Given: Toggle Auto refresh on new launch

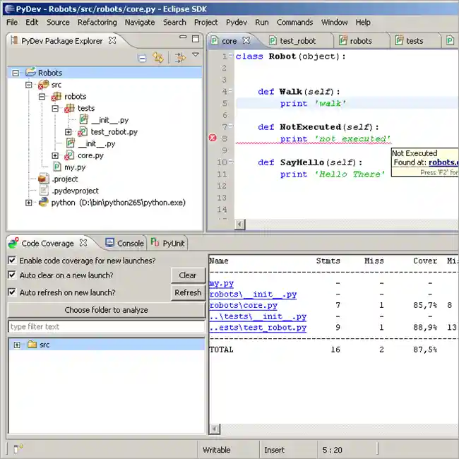Looking at the screenshot, I should (x=12, y=292).
